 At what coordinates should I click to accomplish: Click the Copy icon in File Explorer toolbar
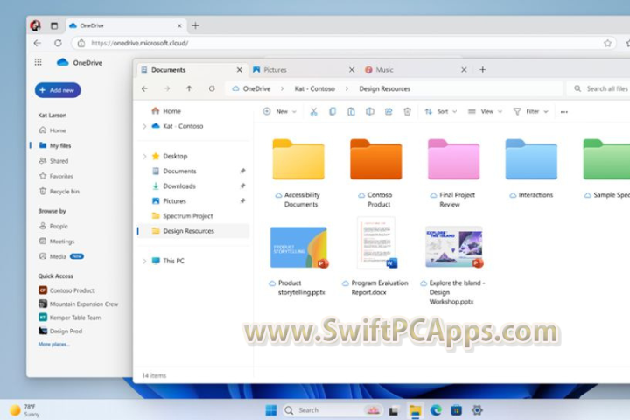332,112
